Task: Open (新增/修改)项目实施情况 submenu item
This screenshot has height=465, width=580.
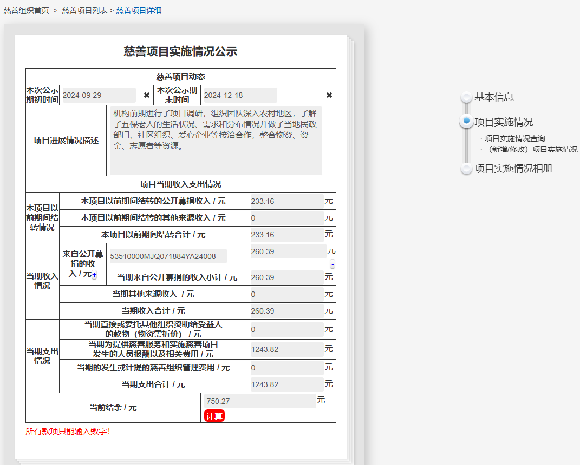Action: (x=531, y=149)
